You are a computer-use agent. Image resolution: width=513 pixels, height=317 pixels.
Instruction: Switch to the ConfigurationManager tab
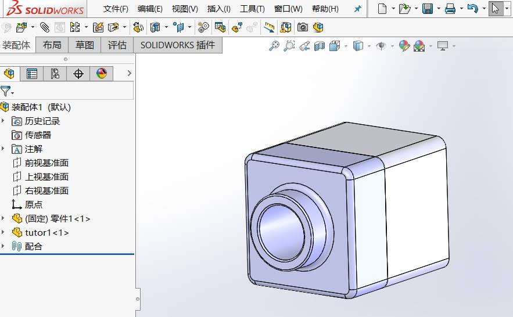[55, 74]
